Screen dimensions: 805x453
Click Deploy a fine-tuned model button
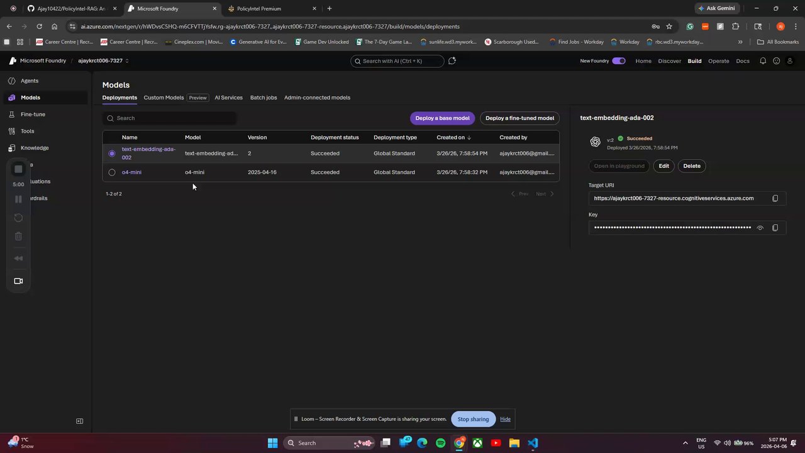(519, 118)
